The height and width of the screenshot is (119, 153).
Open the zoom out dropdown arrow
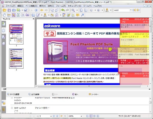[95, 10]
